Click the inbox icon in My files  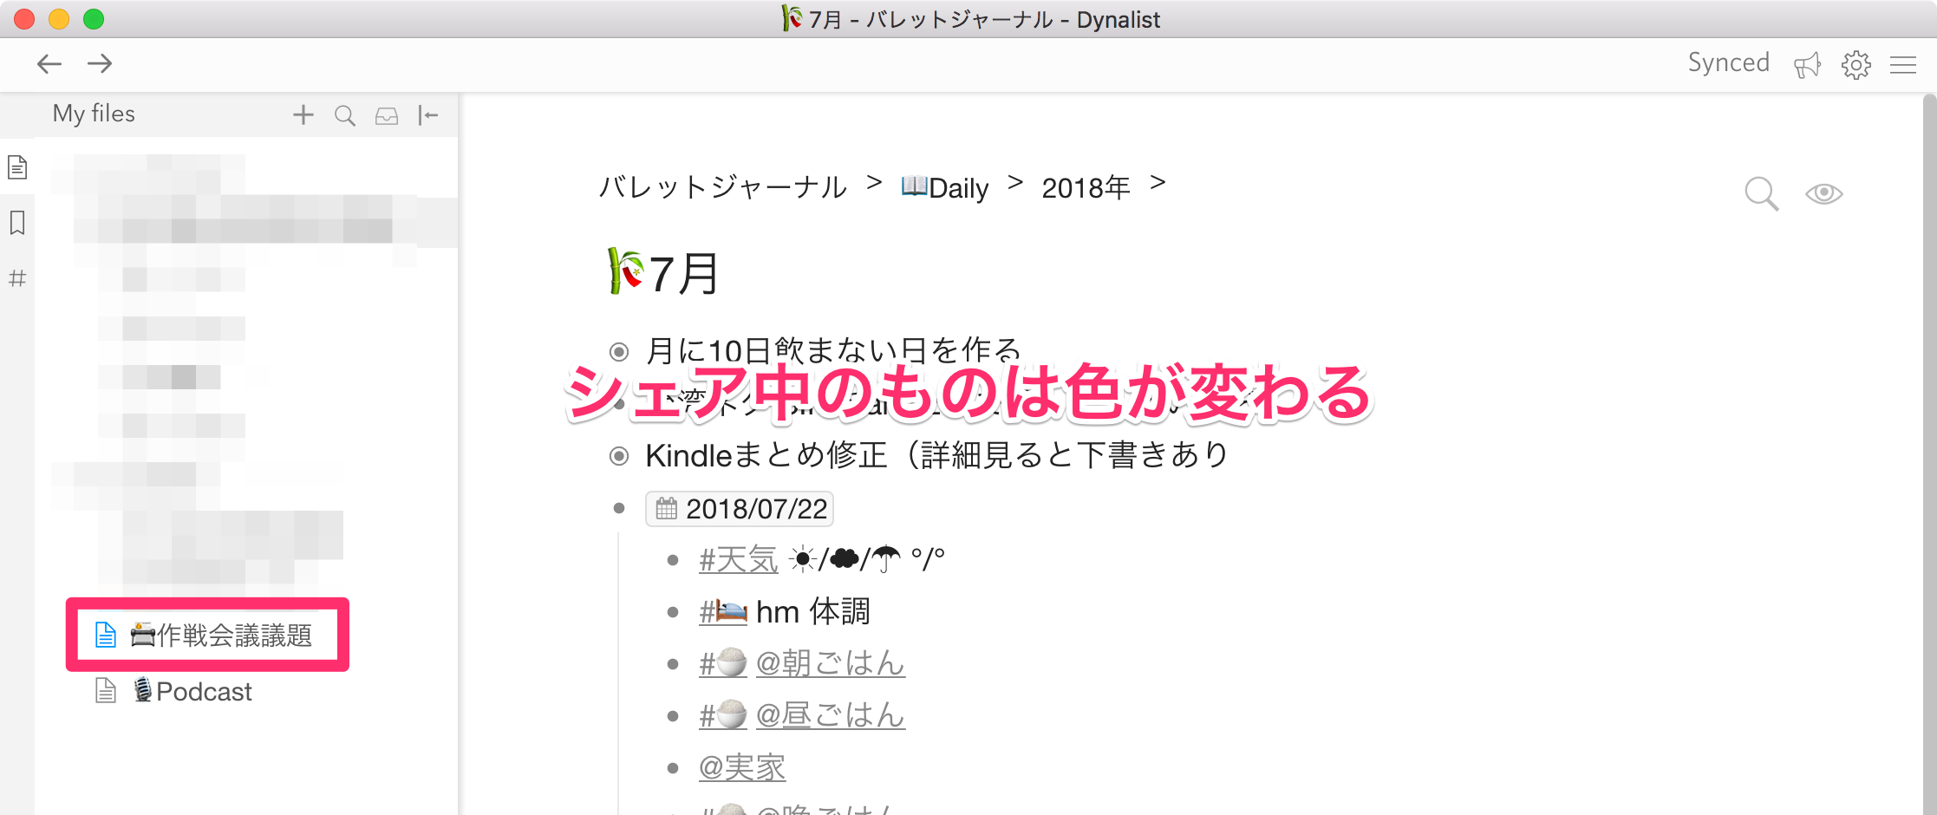point(386,114)
